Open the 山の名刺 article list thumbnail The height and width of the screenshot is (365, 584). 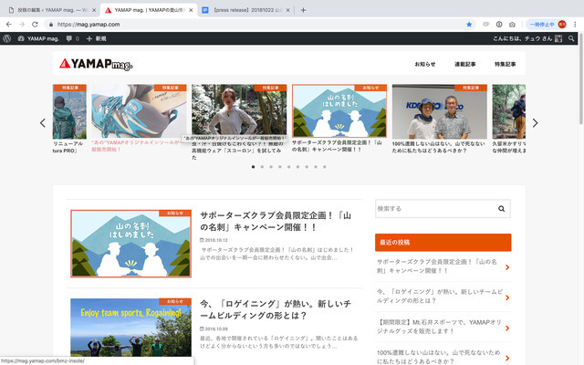(x=130, y=244)
